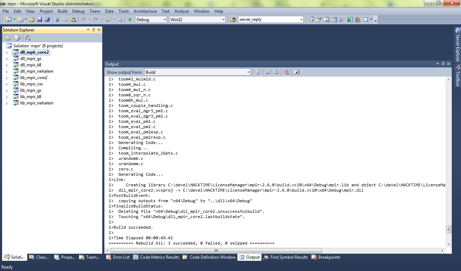Click the Find in Files icon
This screenshot has width=461, height=271.
[233, 19]
